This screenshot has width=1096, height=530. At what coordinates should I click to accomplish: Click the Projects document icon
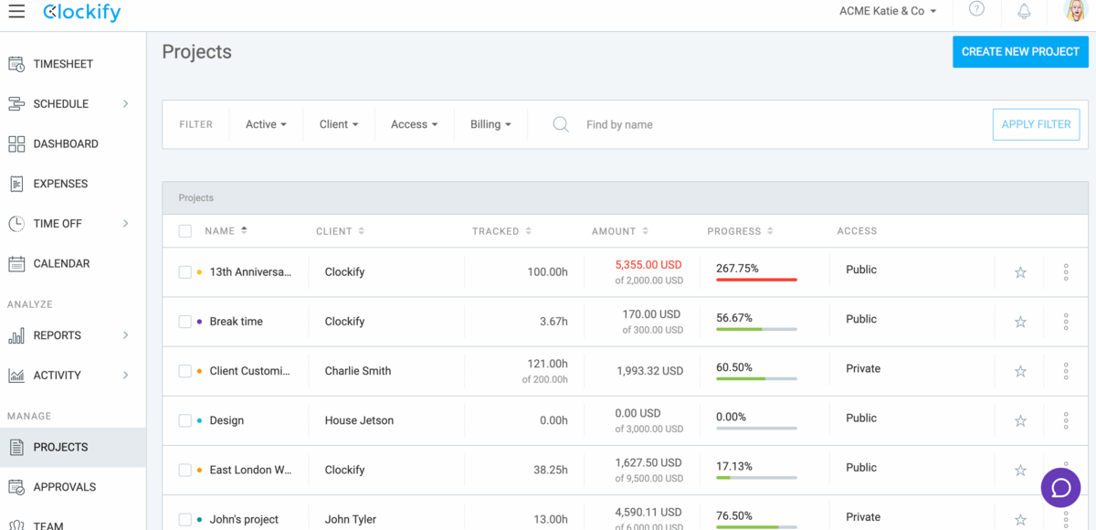point(16,447)
